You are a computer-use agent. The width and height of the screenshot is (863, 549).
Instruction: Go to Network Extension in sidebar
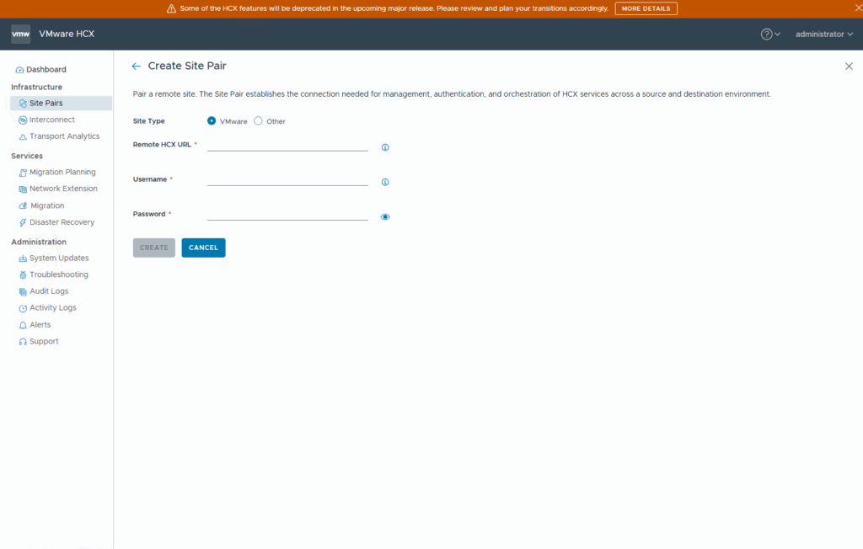click(63, 189)
